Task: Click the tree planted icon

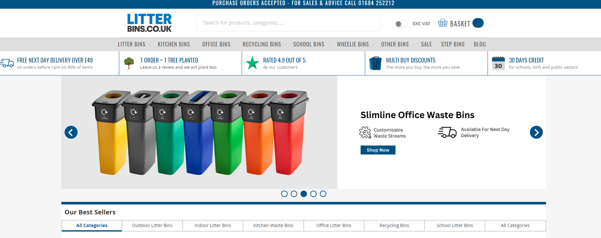Action: [x=129, y=63]
